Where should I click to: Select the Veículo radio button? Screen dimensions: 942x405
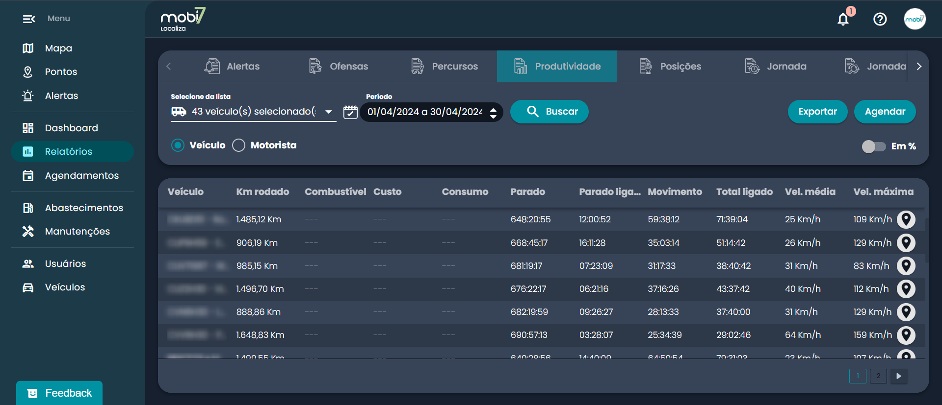[x=178, y=145]
